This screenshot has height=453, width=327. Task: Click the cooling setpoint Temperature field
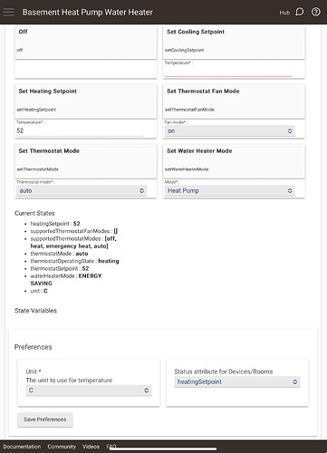pyautogui.click(x=228, y=72)
